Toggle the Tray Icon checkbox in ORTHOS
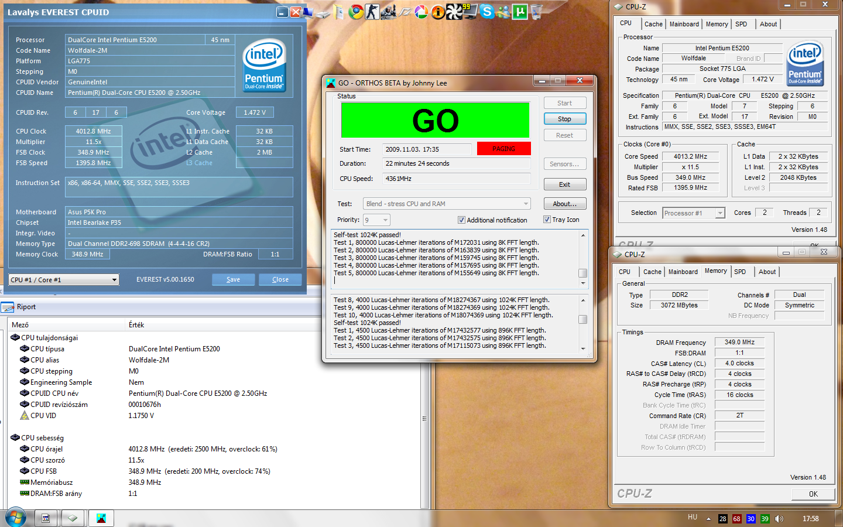The width and height of the screenshot is (843, 527). pos(547,220)
